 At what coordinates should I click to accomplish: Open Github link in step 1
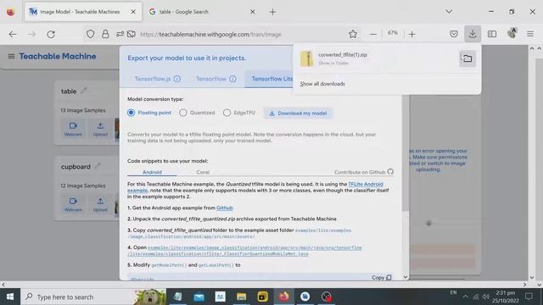224,208
